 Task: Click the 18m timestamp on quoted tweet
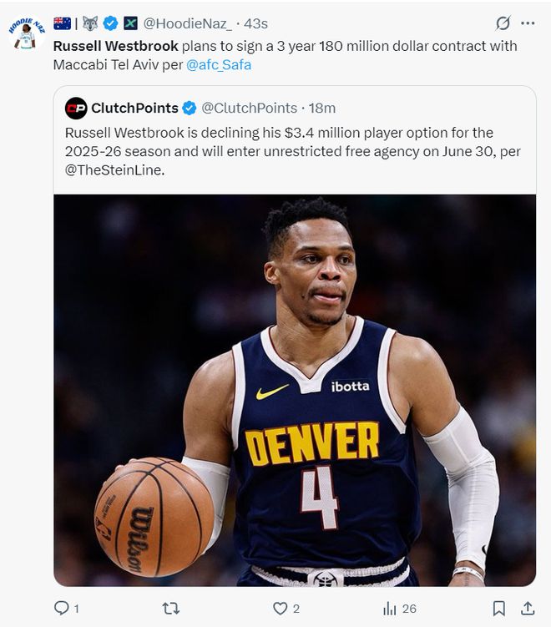321,109
